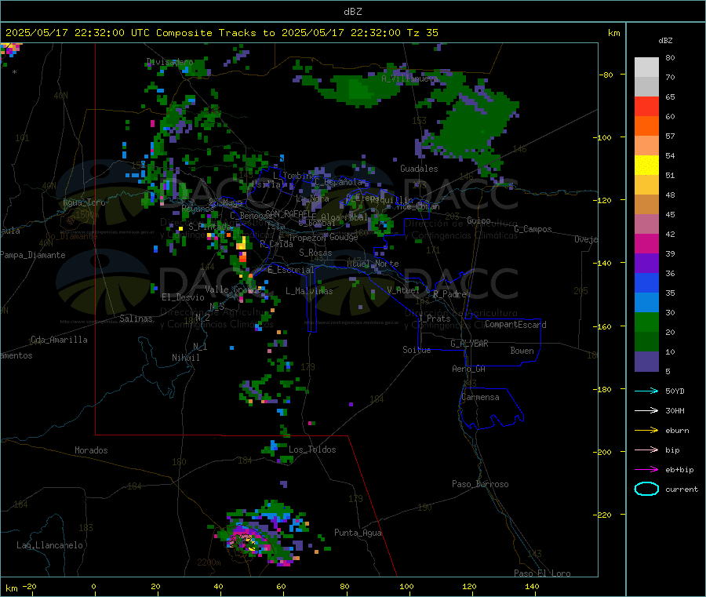Screen dimensions: 706x597
Task: Click the Los_Toldos location label
Action: tap(312, 450)
